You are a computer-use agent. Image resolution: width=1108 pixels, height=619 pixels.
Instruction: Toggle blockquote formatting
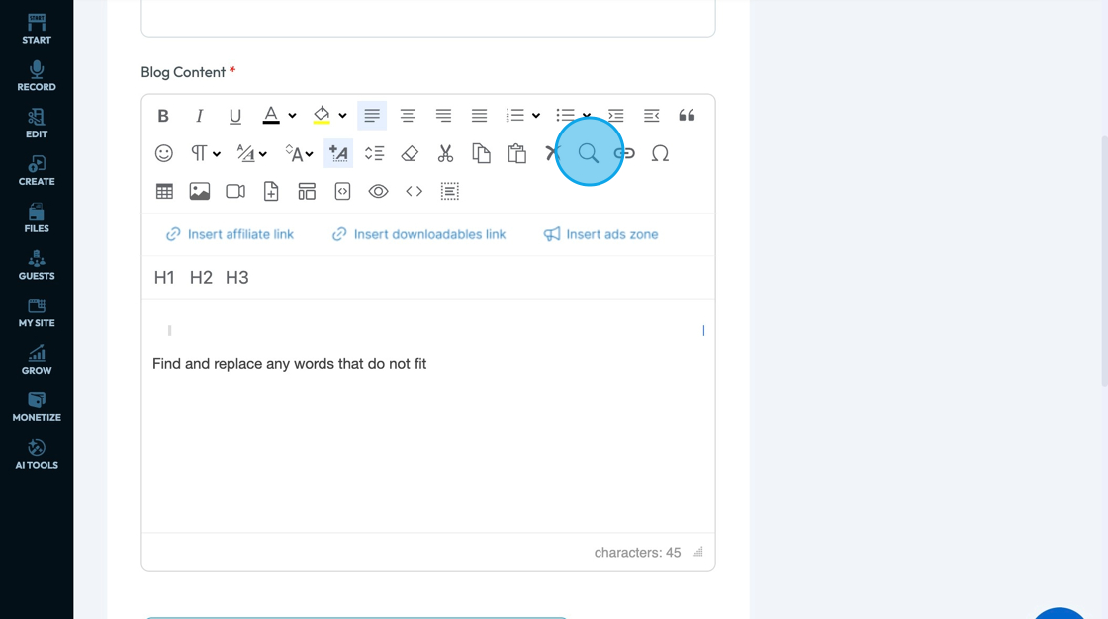[x=687, y=115]
